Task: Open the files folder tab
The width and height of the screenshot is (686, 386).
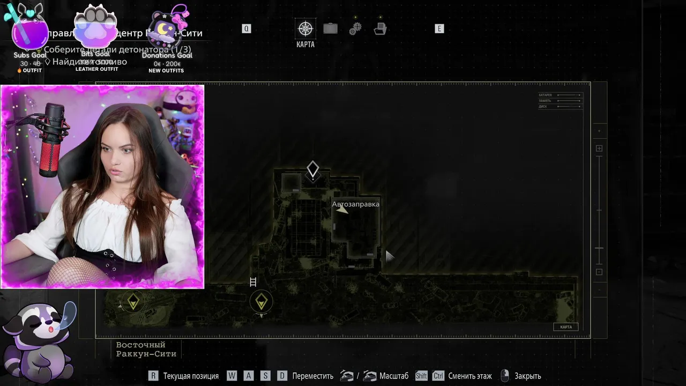Action: tap(380, 28)
